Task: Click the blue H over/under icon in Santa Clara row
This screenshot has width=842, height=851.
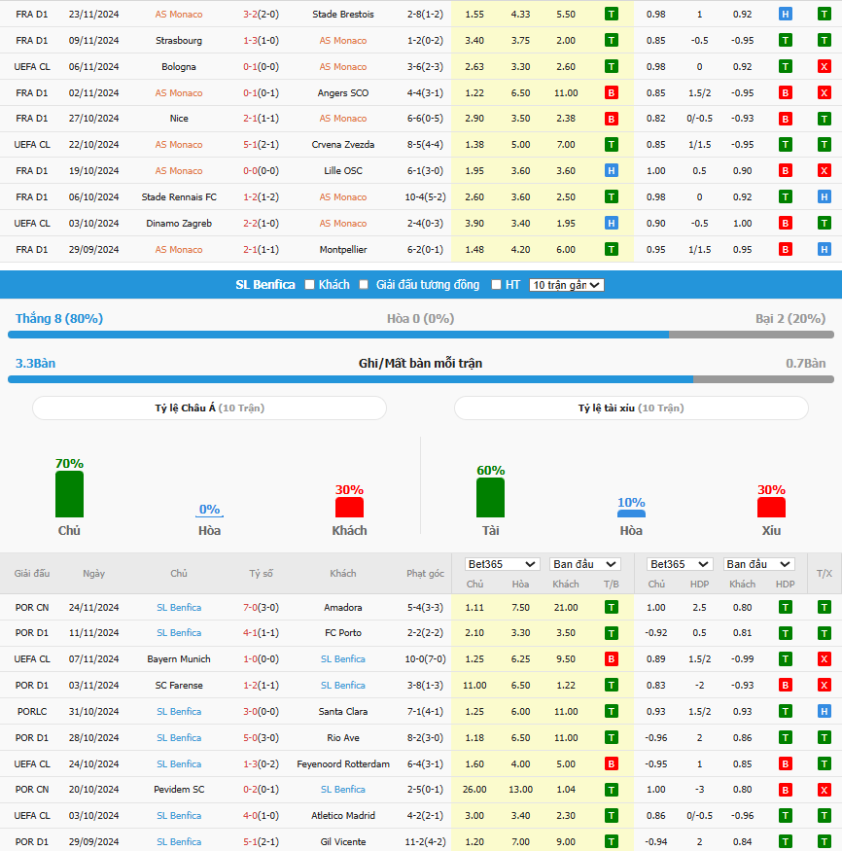Action: tap(824, 712)
